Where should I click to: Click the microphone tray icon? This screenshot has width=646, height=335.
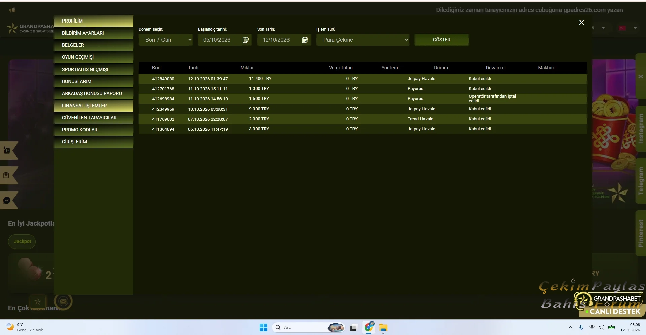[x=581, y=327]
